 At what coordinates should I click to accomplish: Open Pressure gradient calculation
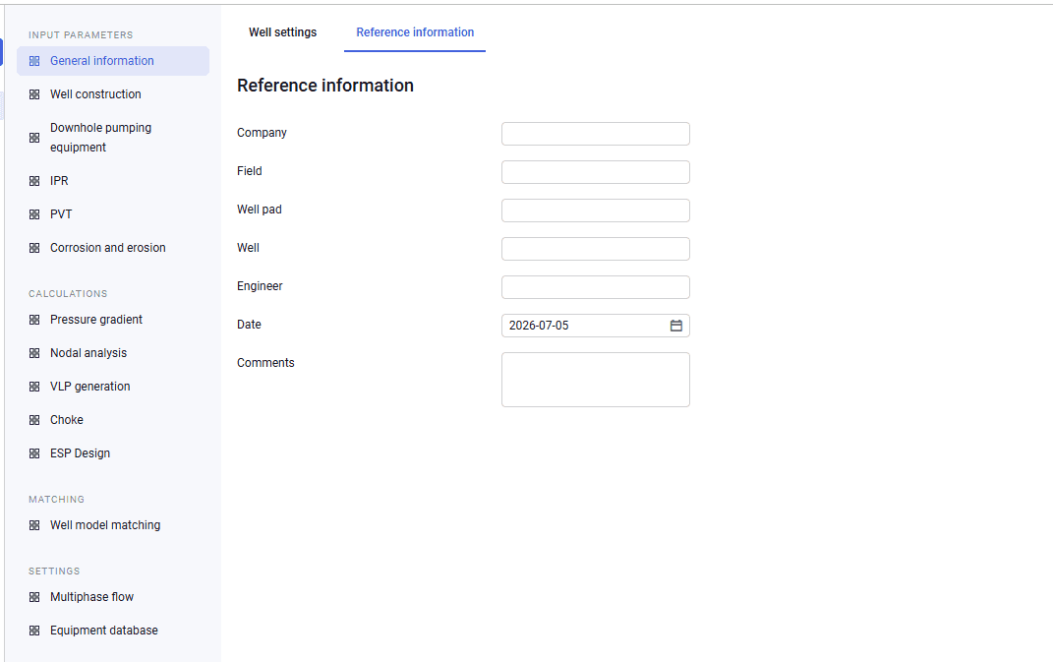[113, 320]
